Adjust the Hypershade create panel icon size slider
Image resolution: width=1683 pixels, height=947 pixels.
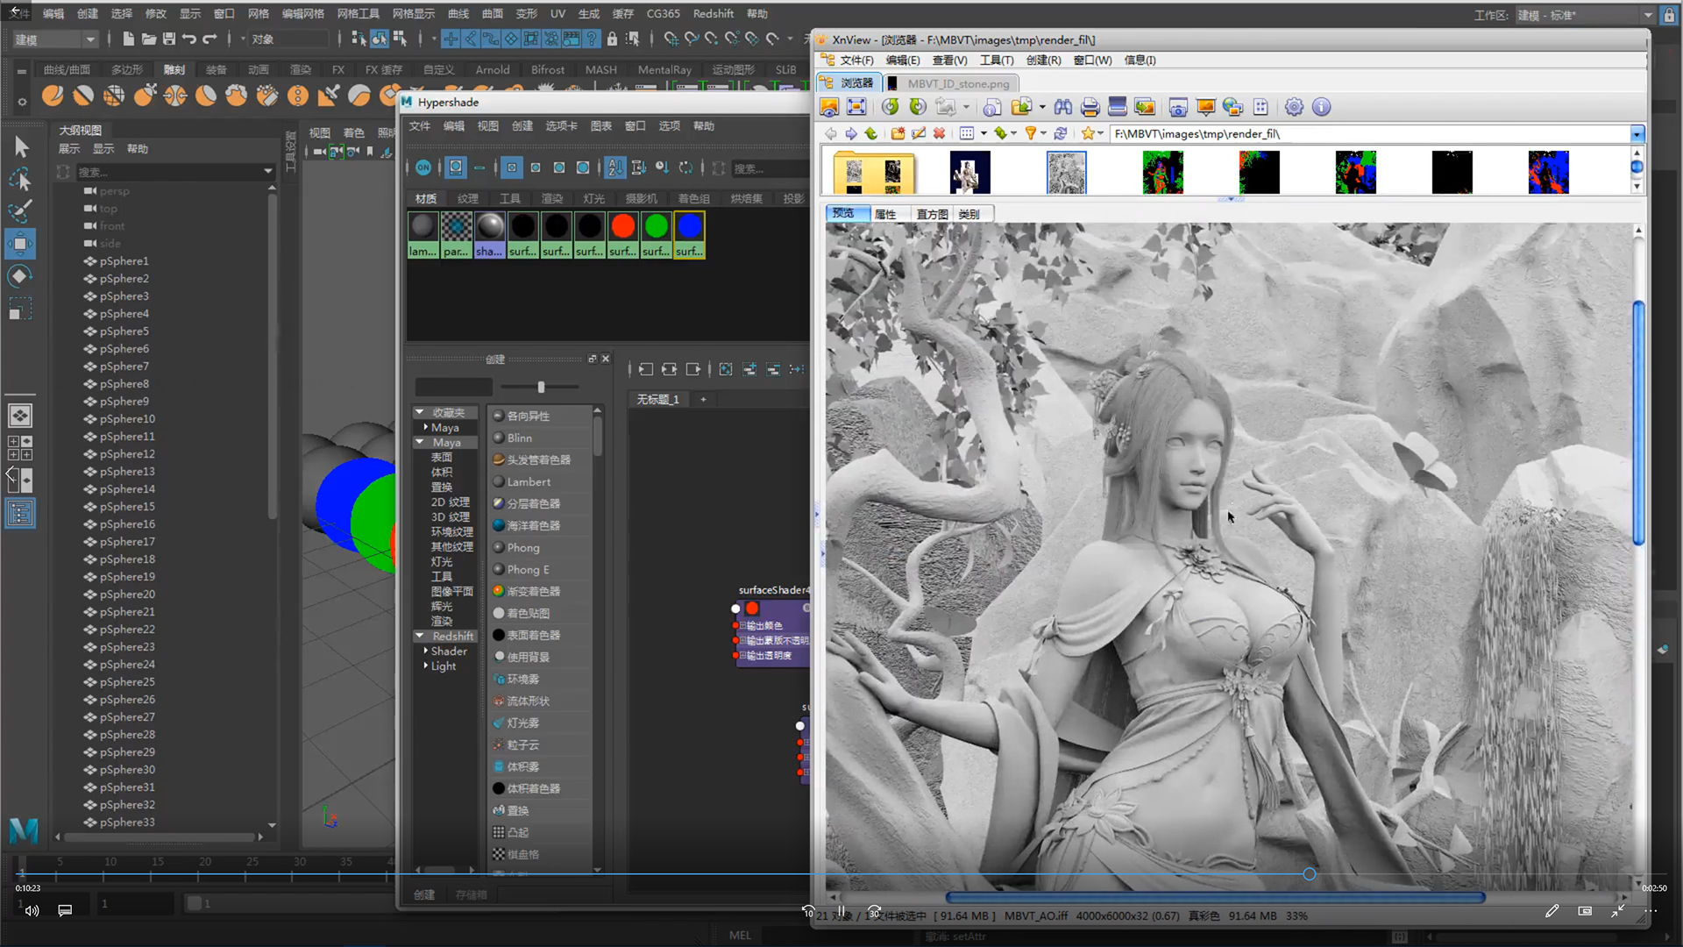(541, 387)
